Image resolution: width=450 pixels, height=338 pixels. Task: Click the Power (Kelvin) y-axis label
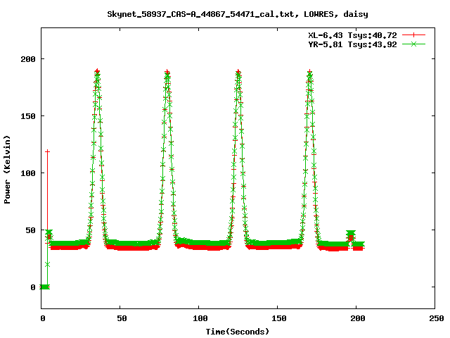click(7, 170)
